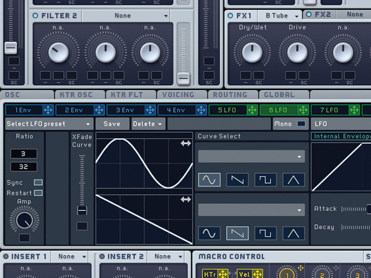Select sawtooth wave for the lower curve

click(237, 233)
